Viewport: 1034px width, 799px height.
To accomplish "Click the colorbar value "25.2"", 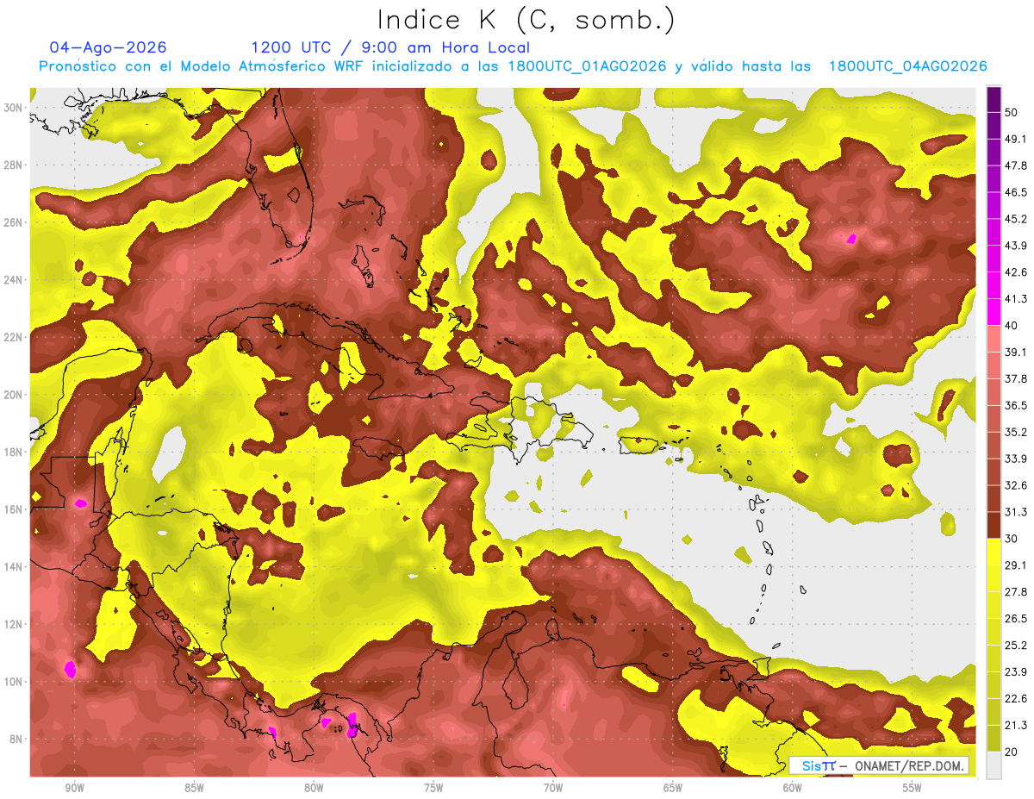I will (1016, 645).
